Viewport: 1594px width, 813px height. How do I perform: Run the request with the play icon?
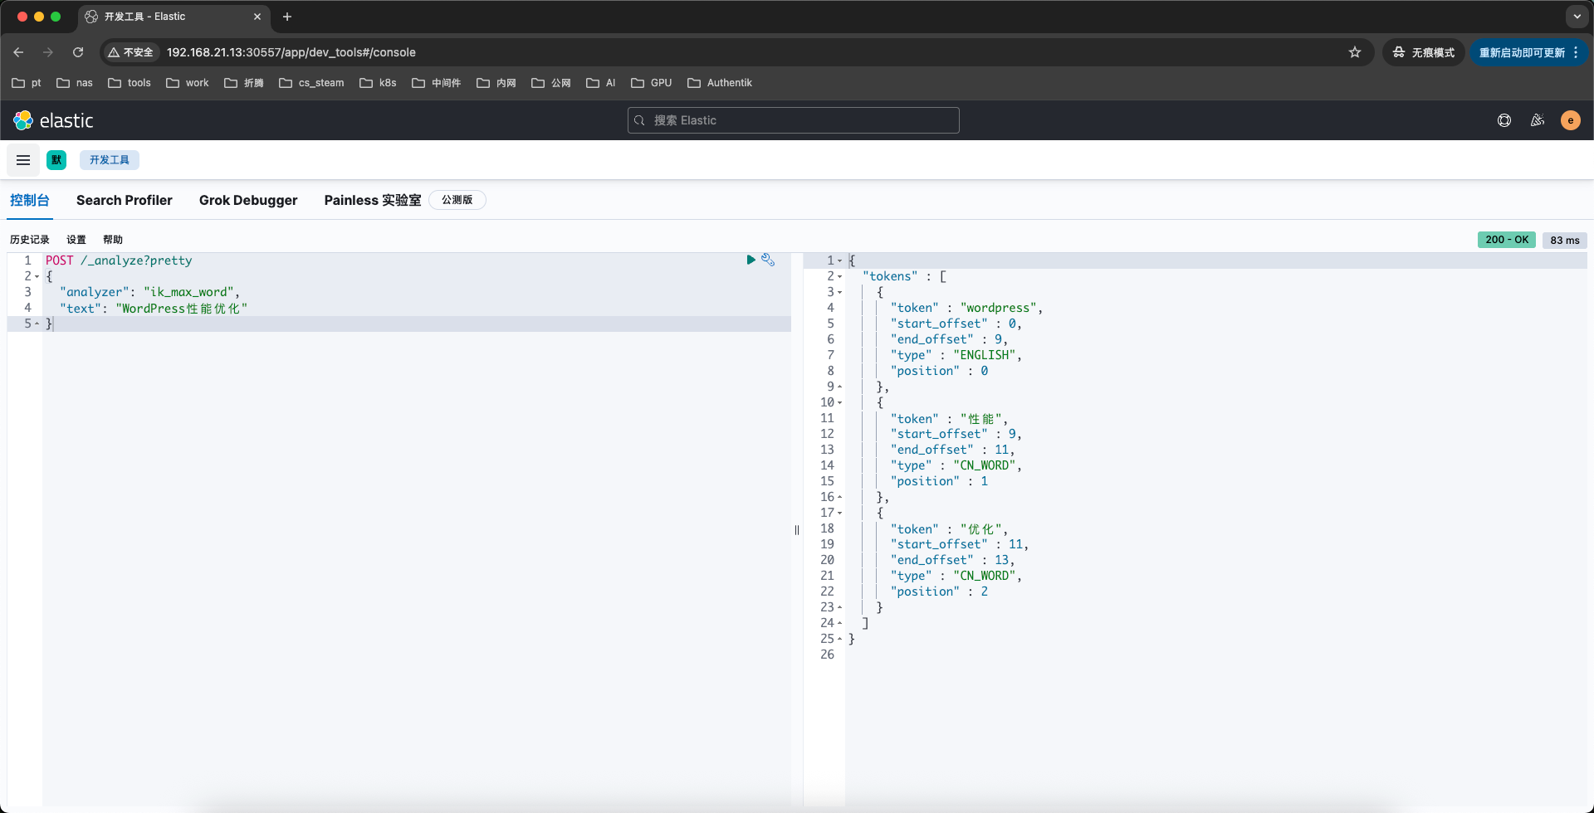(751, 260)
